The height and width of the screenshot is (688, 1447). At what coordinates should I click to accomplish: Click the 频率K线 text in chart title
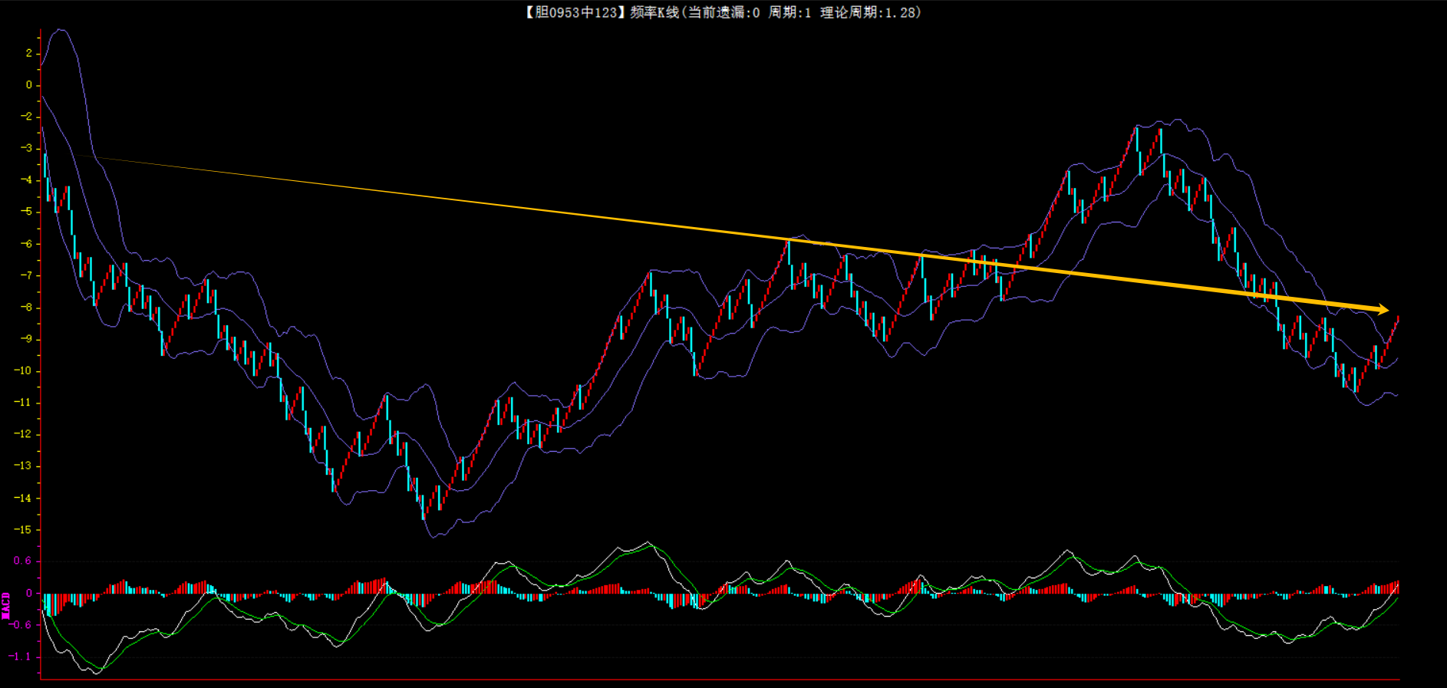654,12
